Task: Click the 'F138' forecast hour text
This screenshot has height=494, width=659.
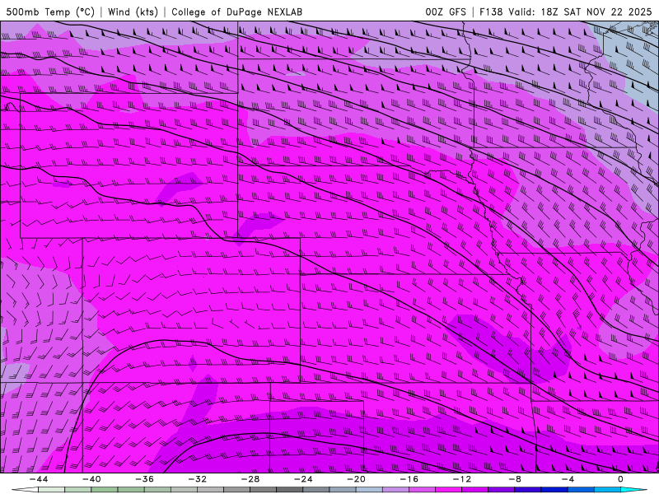Action: pos(491,12)
